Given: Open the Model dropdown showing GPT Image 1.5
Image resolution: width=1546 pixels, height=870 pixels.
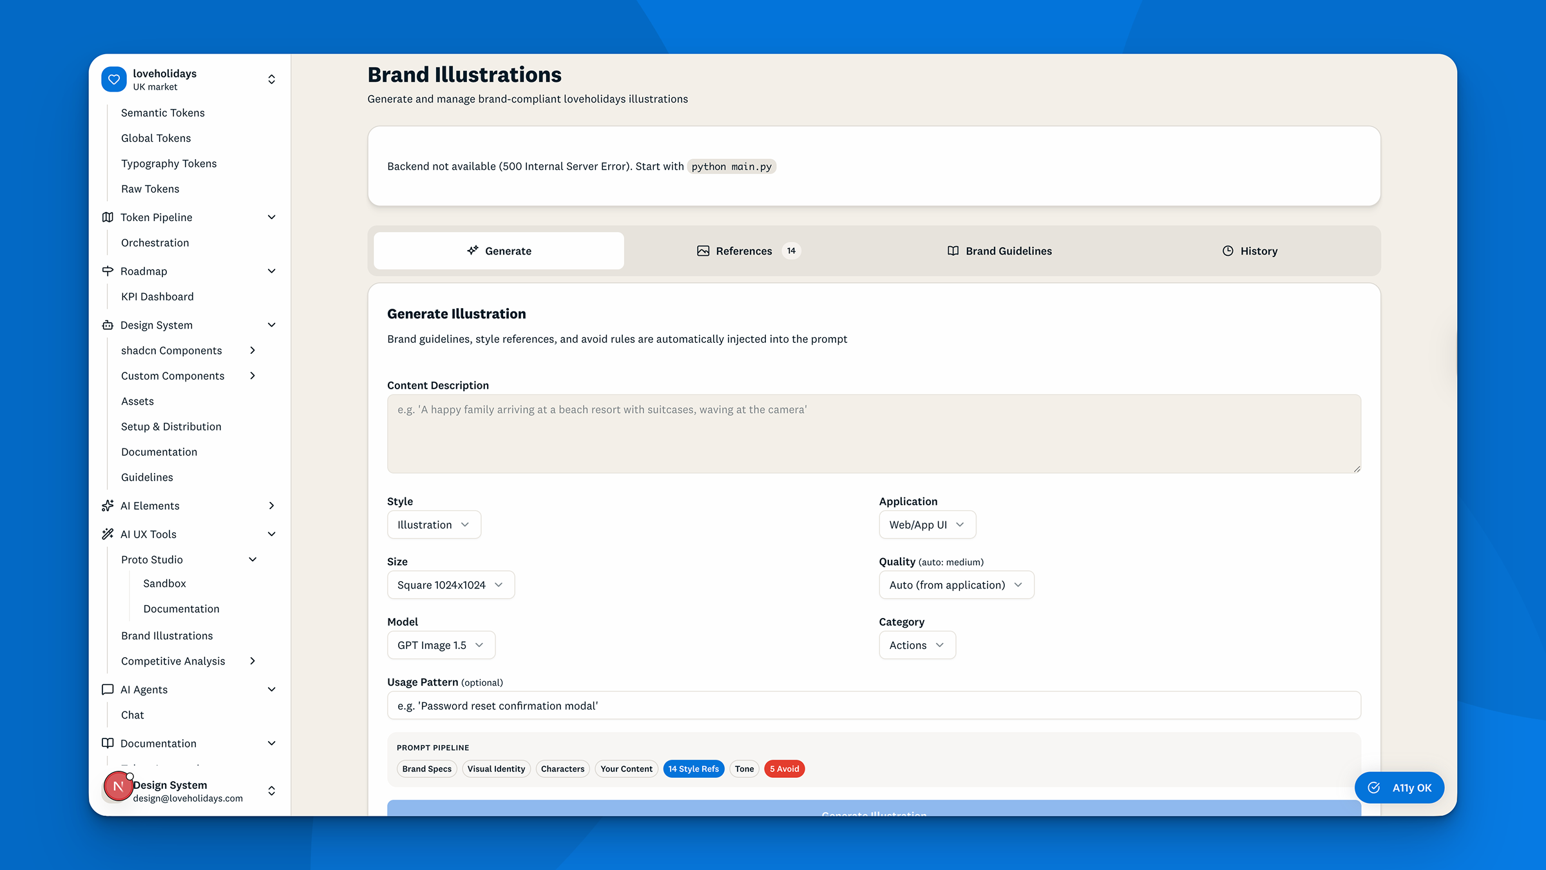Looking at the screenshot, I should coord(441,645).
